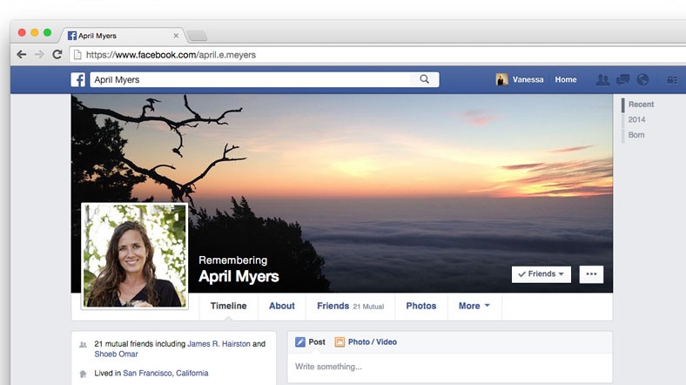The height and width of the screenshot is (385, 686).
Task: Jump to Recent in timeline navigator
Action: [641, 105]
